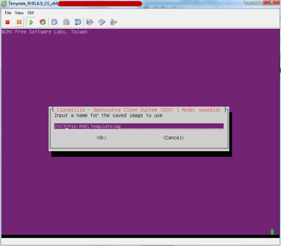Select the <Cancel> button in Clonezilla dialog

pos(173,138)
